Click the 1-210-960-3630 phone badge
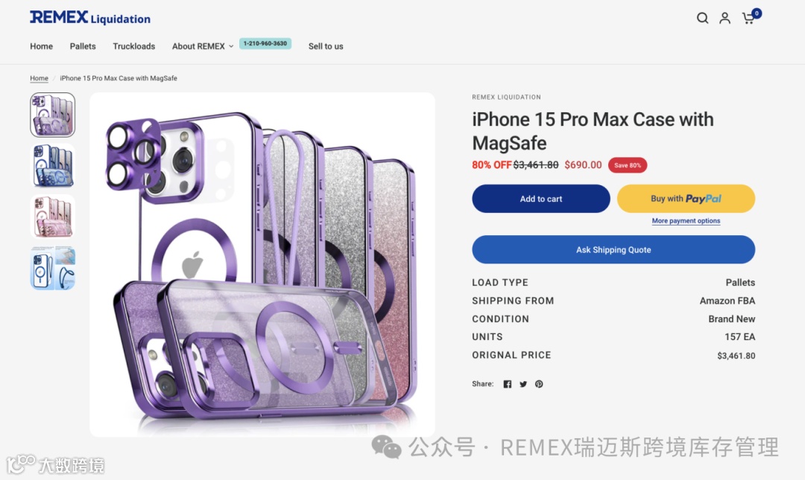 (x=265, y=44)
